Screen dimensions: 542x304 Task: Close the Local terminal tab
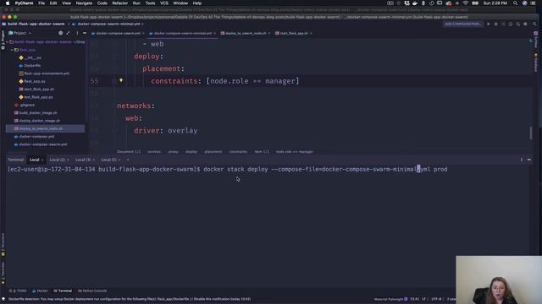pyautogui.click(x=42, y=160)
